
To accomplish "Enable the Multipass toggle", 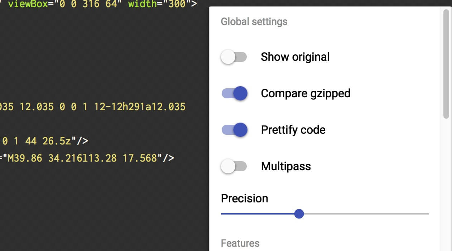I will (234, 166).
